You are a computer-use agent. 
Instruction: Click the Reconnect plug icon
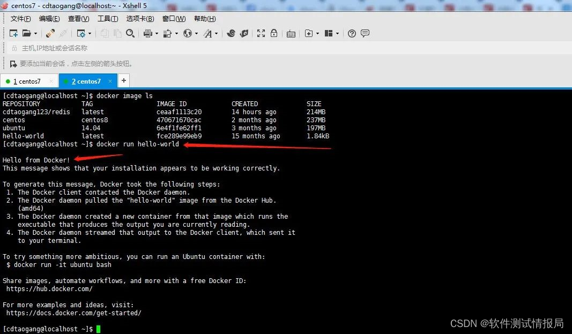[50, 34]
